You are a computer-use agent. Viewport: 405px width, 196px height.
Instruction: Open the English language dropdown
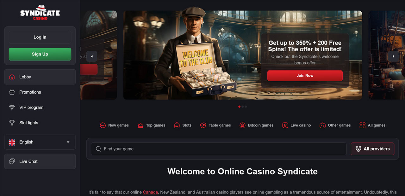(40, 142)
